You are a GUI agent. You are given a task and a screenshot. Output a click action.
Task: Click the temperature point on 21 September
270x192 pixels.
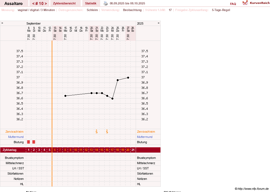point(97,93)
